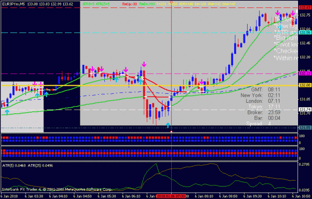Click the 6 Jan 04:10 time axis label

point(58,196)
